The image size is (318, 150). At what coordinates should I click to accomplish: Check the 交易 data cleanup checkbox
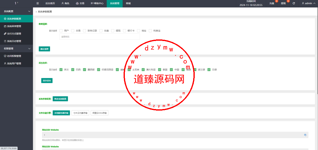(x=73, y=31)
